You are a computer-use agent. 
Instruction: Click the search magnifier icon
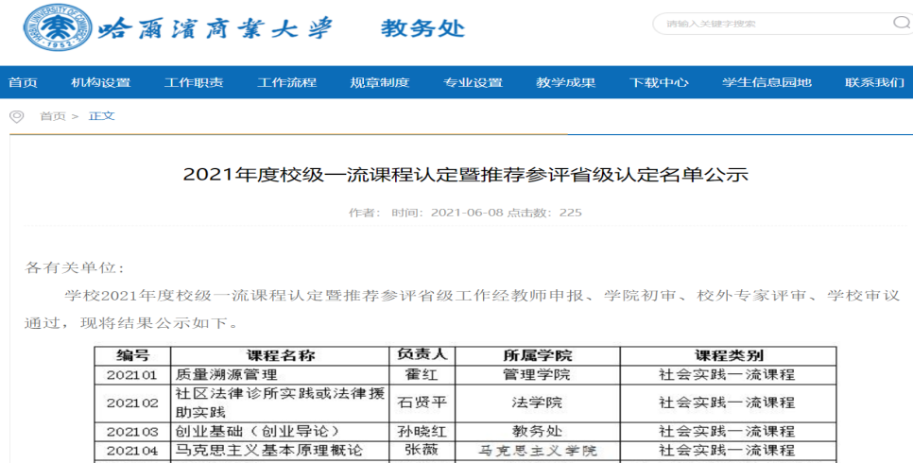tap(901, 23)
